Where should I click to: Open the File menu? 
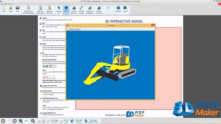tap(2, 4)
